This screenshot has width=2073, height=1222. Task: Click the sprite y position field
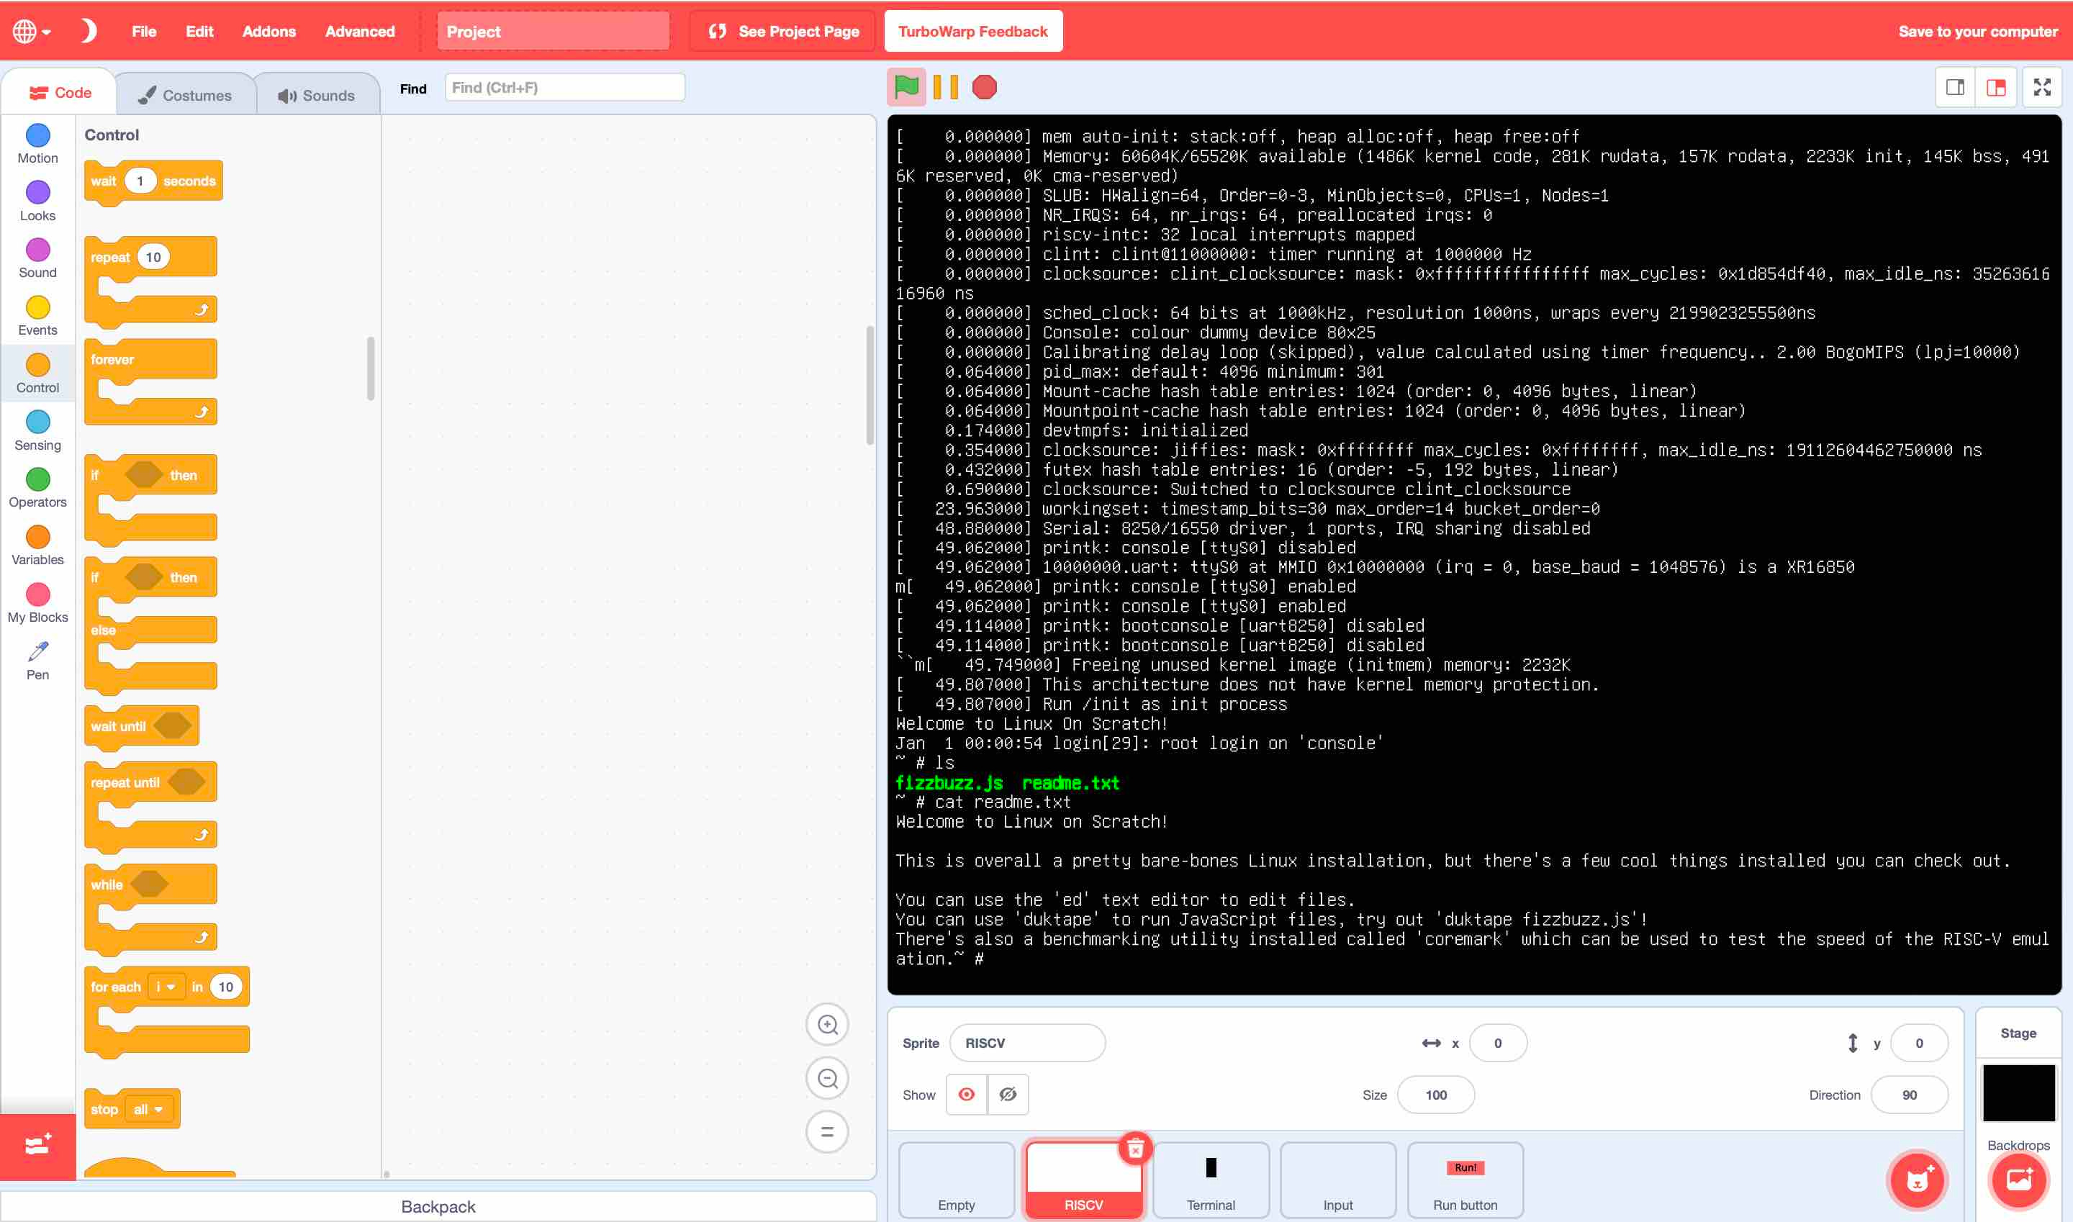[x=1919, y=1044]
